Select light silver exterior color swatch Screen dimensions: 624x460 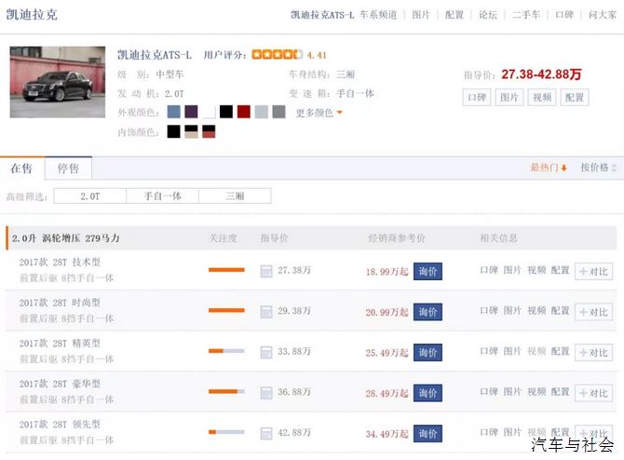pos(261,112)
